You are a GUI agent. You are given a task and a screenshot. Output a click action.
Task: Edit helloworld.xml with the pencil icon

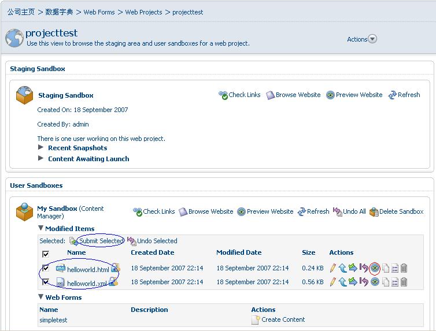pos(332,282)
